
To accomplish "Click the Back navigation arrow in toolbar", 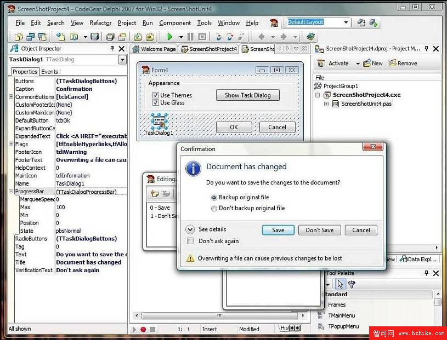I will [x=262, y=37].
